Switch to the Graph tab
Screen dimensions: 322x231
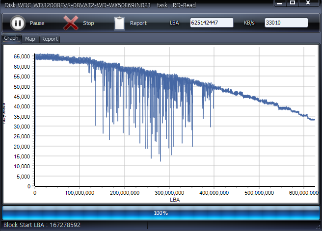(x=11, y=38)
